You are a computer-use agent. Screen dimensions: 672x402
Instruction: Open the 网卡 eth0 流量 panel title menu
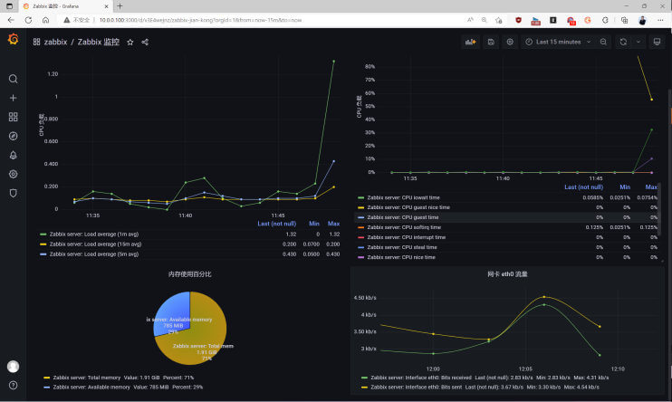click(507, 274)
